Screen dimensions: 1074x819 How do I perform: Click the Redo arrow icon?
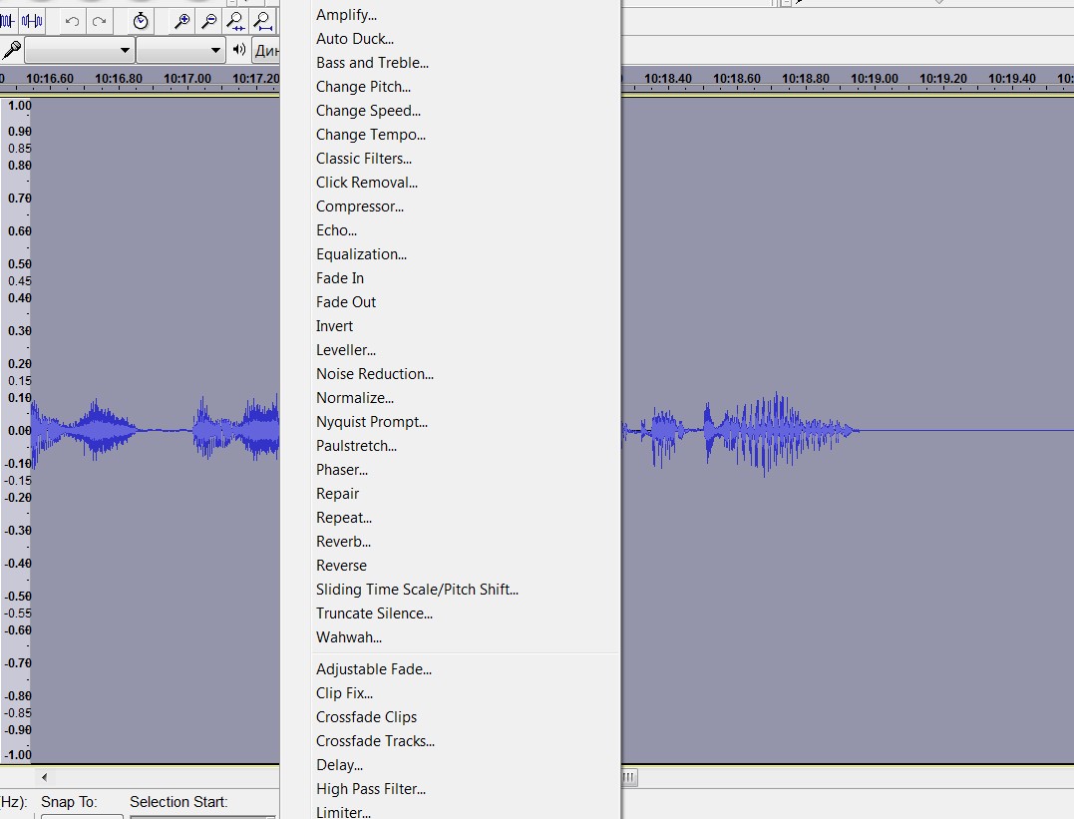[x=100, y=21]
